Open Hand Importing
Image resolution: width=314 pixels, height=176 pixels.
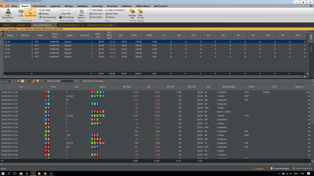(48, 17)
